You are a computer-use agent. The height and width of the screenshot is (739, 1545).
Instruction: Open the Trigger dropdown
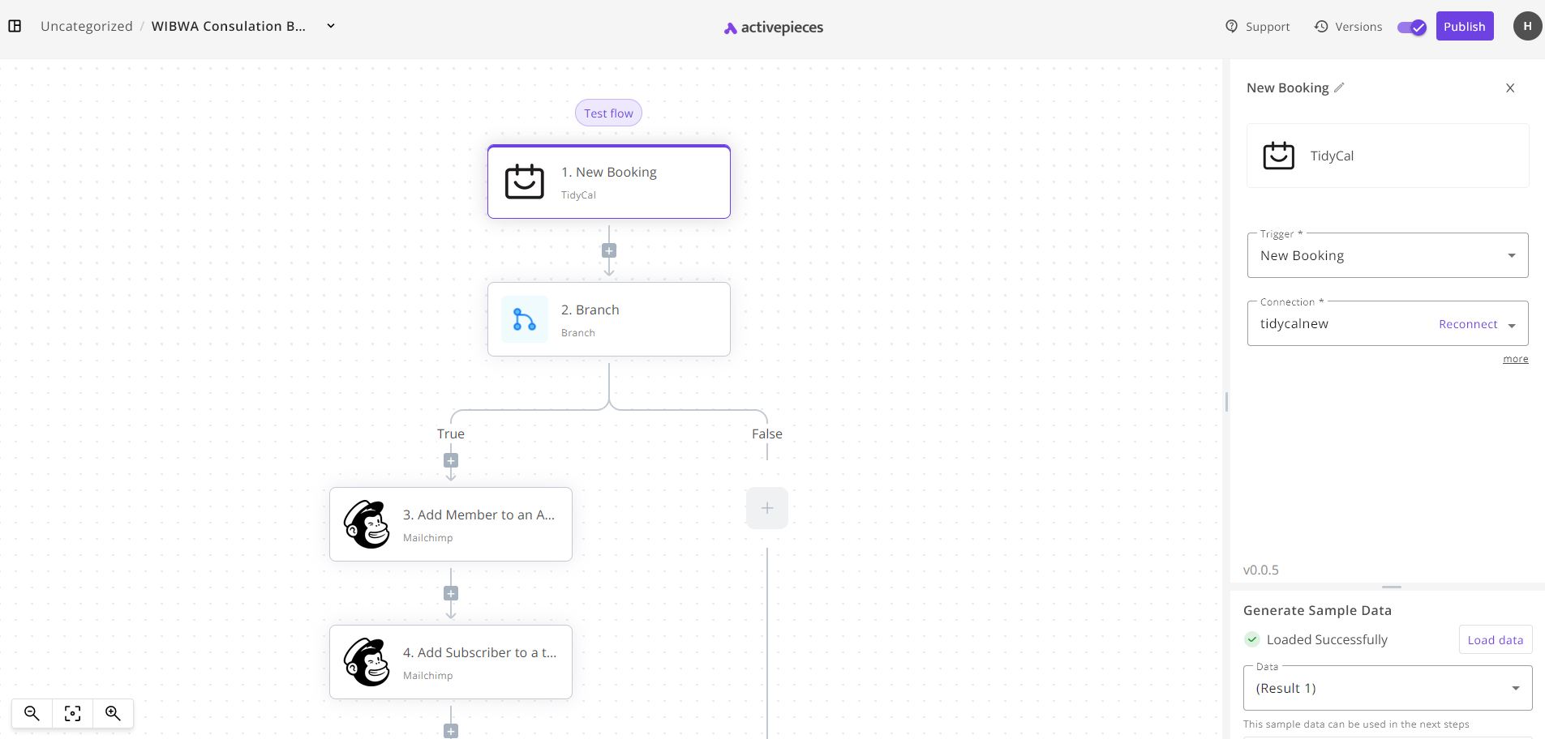(1388, 255)
